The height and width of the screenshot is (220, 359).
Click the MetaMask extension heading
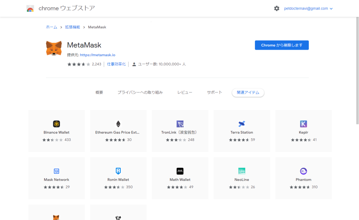pyautogui.click(x=84, y=45)
